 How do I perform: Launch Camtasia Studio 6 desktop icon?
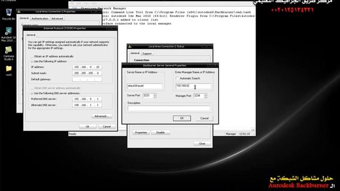8,53
